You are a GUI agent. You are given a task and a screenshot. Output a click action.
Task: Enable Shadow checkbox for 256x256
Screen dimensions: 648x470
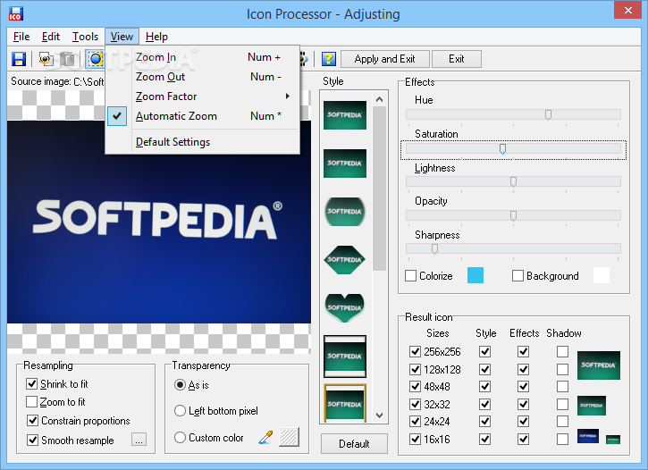coord(562,351)
